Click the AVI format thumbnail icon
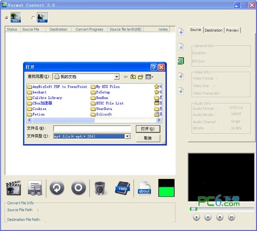The height and width of the screenshot is (231, 257). [42, 18]
